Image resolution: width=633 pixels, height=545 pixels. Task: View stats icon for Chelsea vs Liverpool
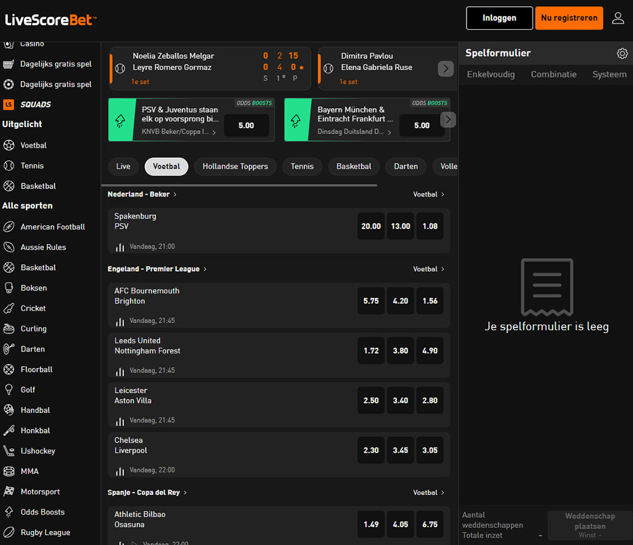tap(120, 470)
